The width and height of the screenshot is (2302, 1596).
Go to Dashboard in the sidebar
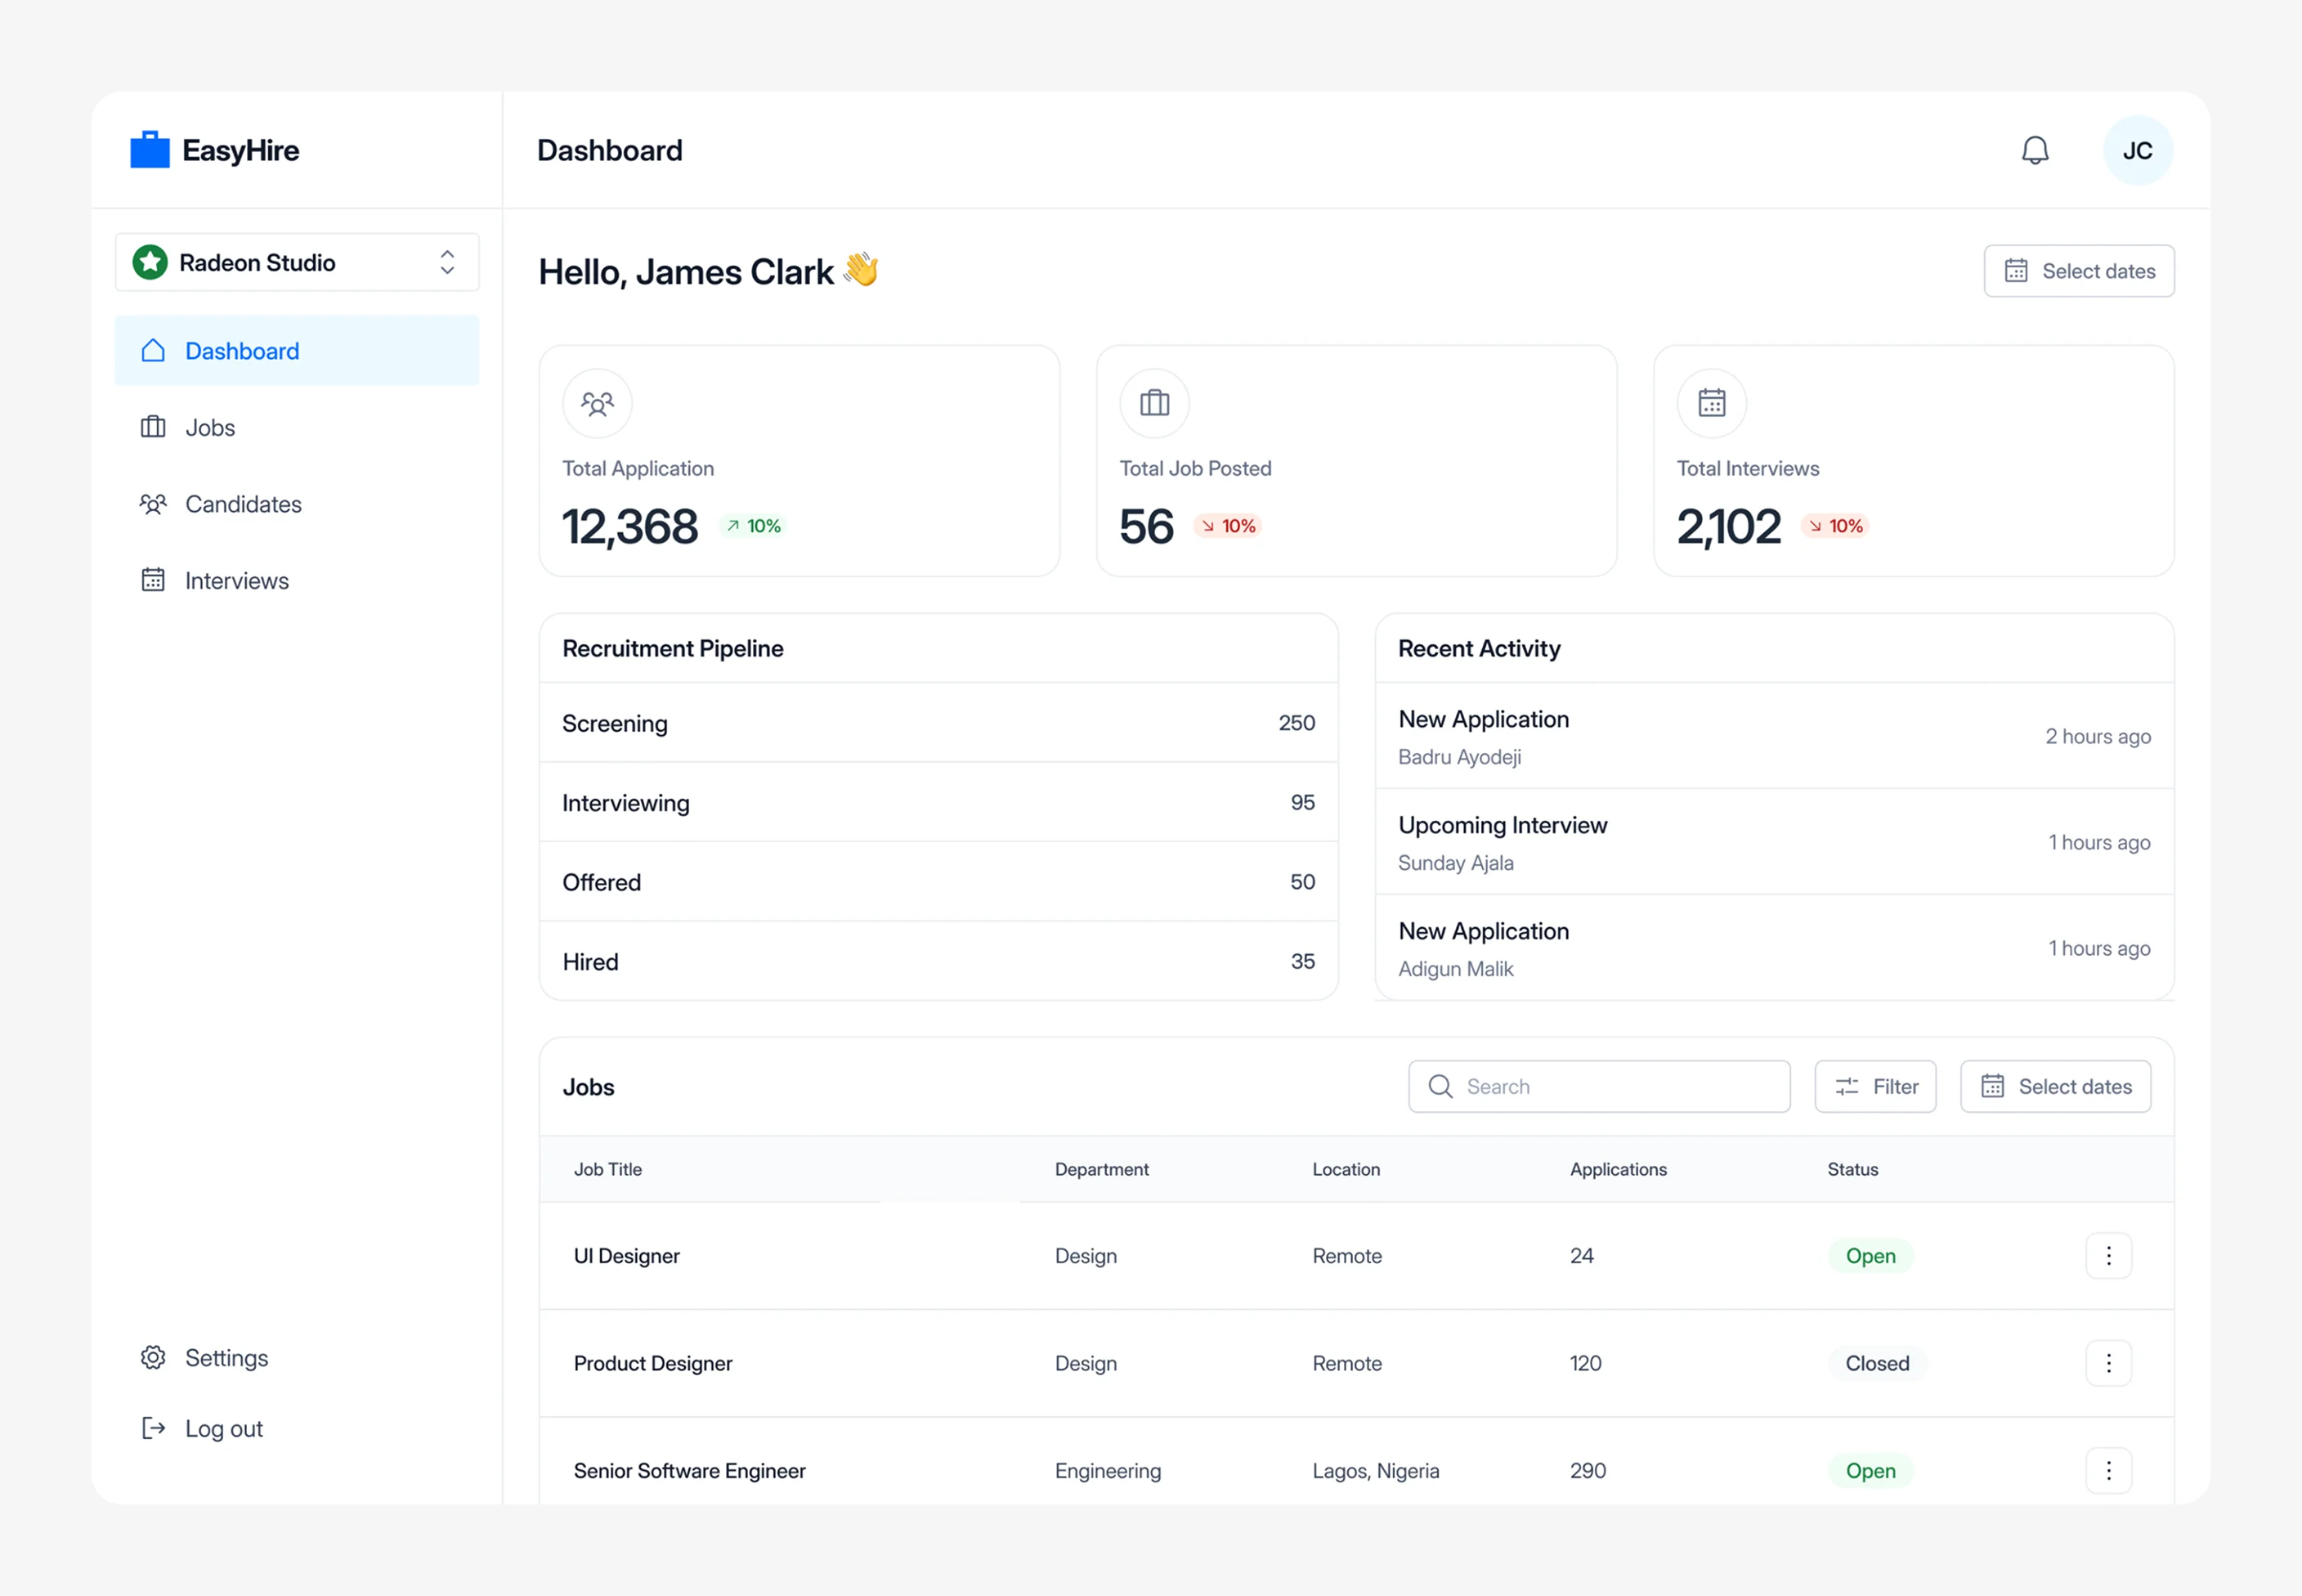pyautogui.click(x=297, y=350)
